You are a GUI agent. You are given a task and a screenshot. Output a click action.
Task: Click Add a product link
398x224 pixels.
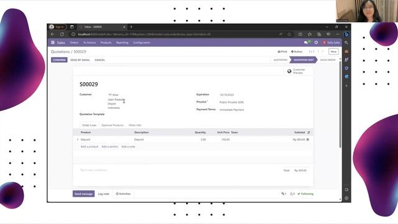[90, 147]
